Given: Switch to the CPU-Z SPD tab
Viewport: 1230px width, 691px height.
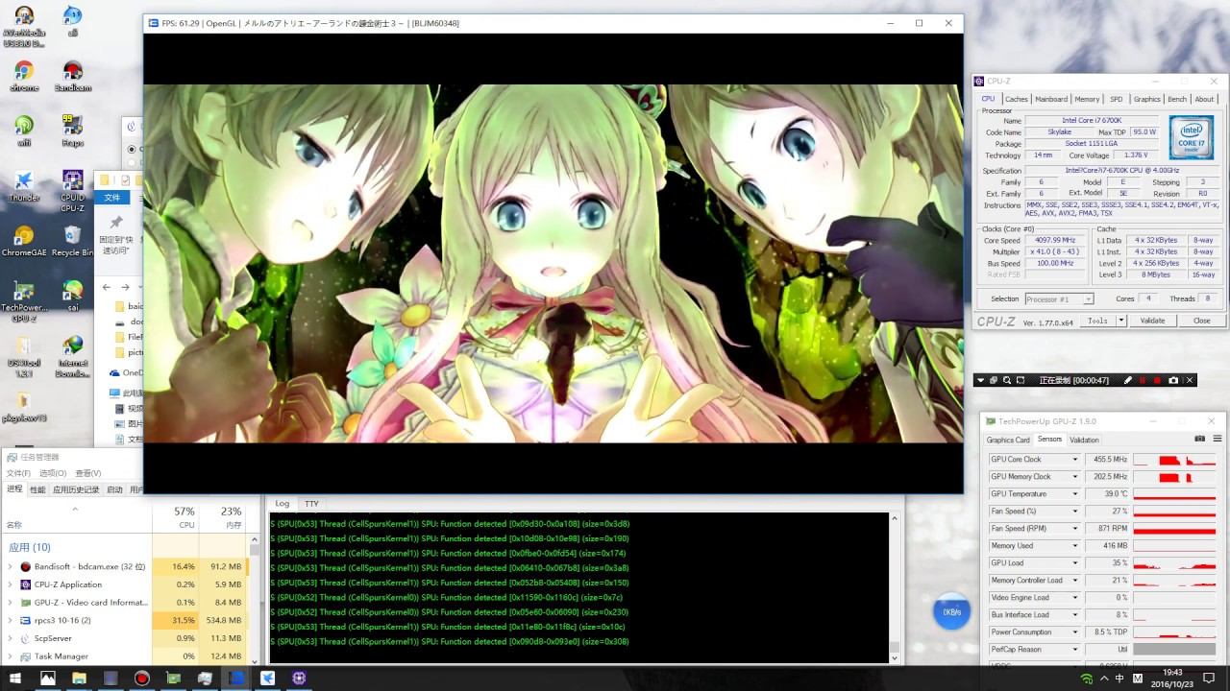Looking at the screenshot, I should (1116, 99).
